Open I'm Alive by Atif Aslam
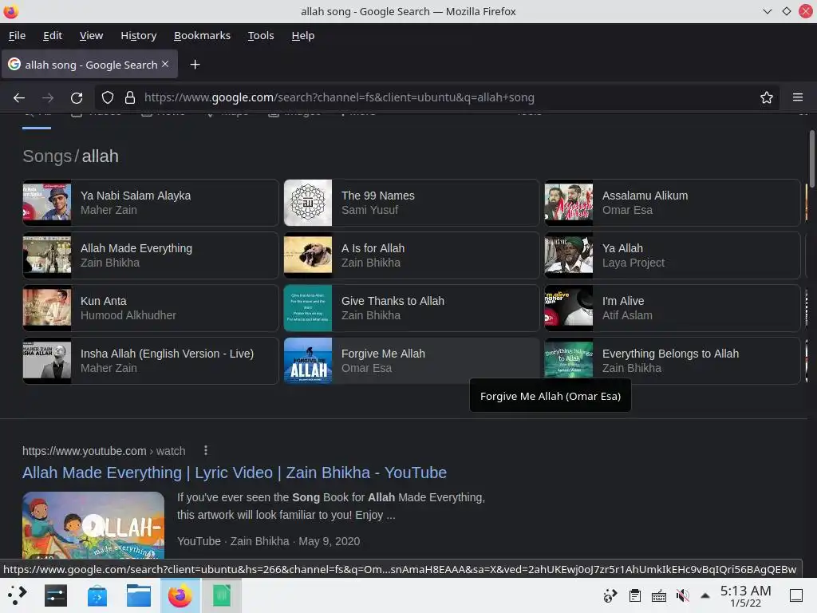Image resolution: width=817 pixels, height=613 pixels. [672, 308]
